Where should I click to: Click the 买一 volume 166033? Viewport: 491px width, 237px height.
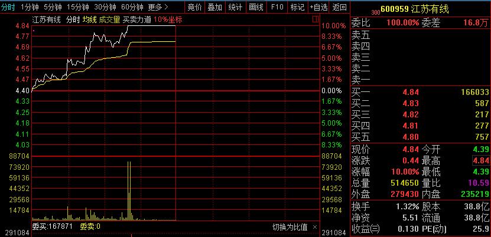pyautogui.click(x=474, y=92)
